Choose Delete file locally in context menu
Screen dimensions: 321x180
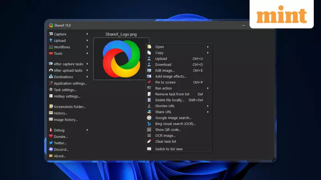point(170,100)
